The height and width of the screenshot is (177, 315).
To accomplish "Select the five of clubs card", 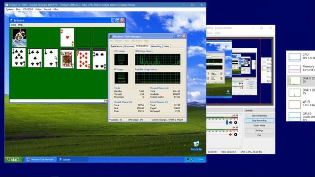I will (x=35, y=58).
